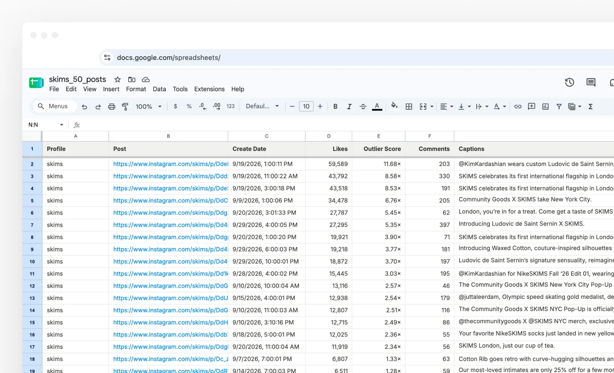Toggle bold formatting

pos(335,107)
